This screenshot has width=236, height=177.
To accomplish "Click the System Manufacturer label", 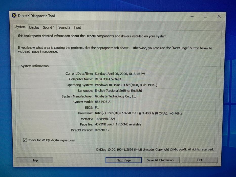I will point(77,96).
